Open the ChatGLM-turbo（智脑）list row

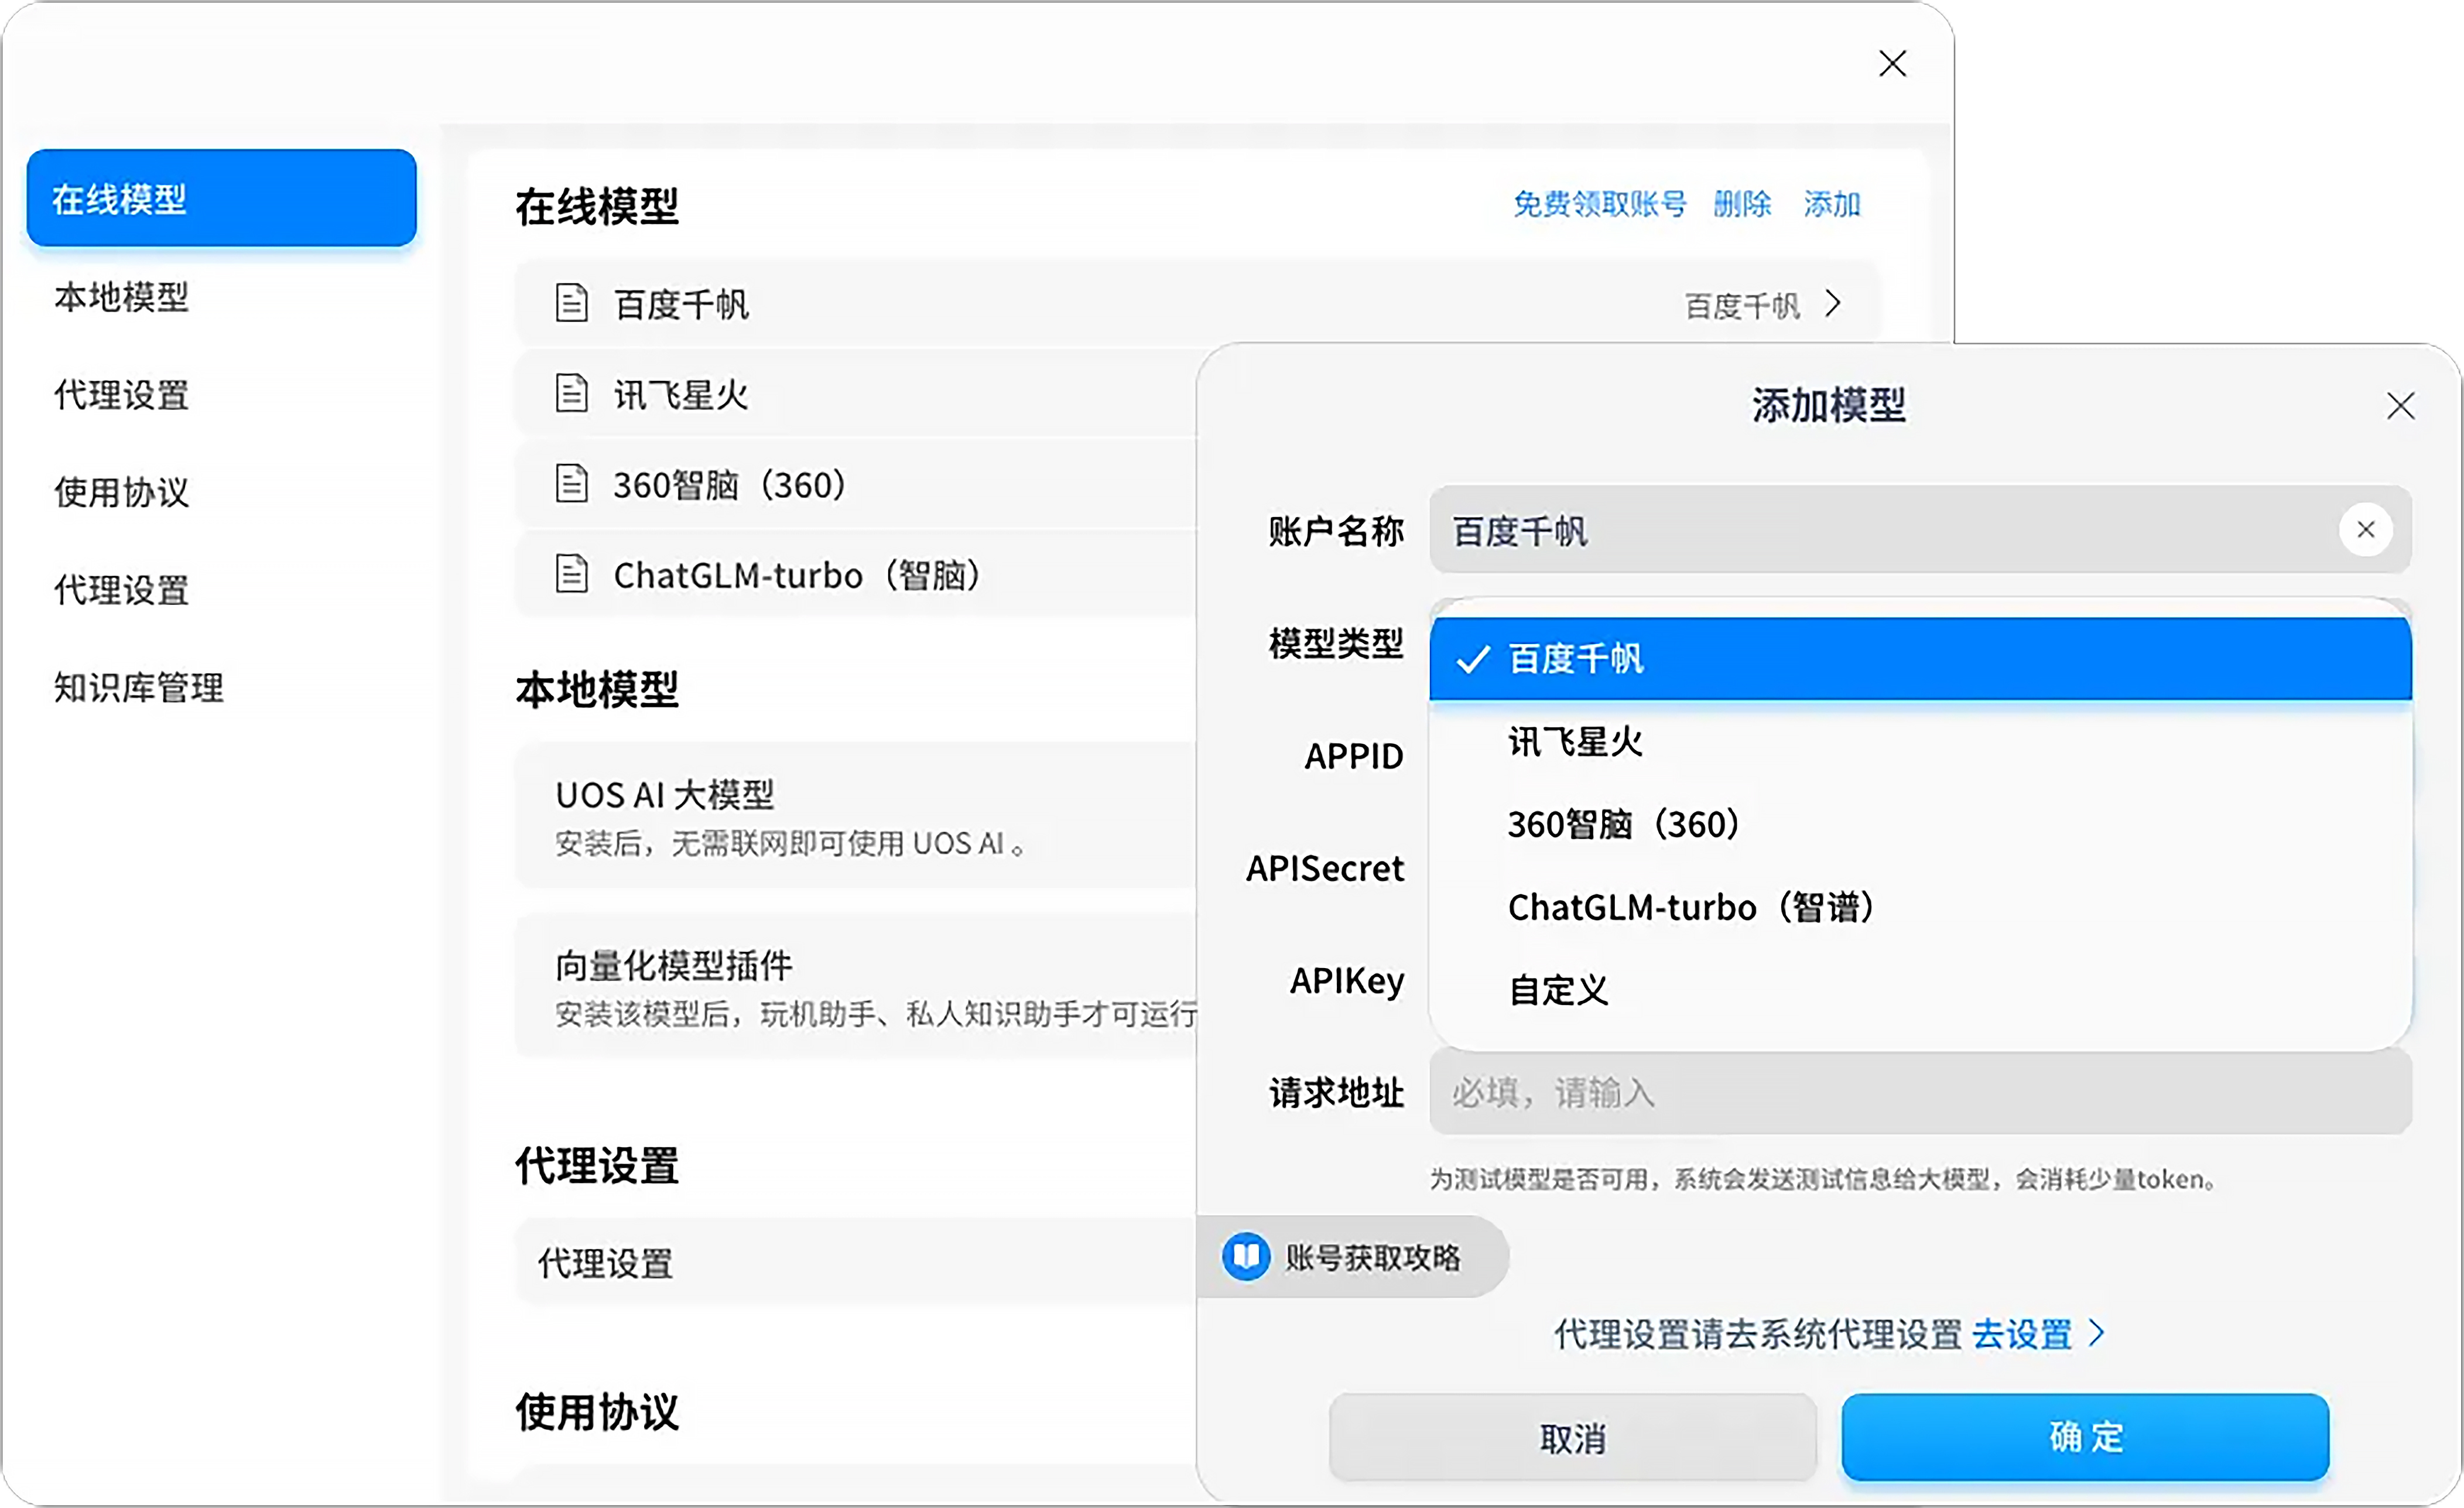coord(856,574)
